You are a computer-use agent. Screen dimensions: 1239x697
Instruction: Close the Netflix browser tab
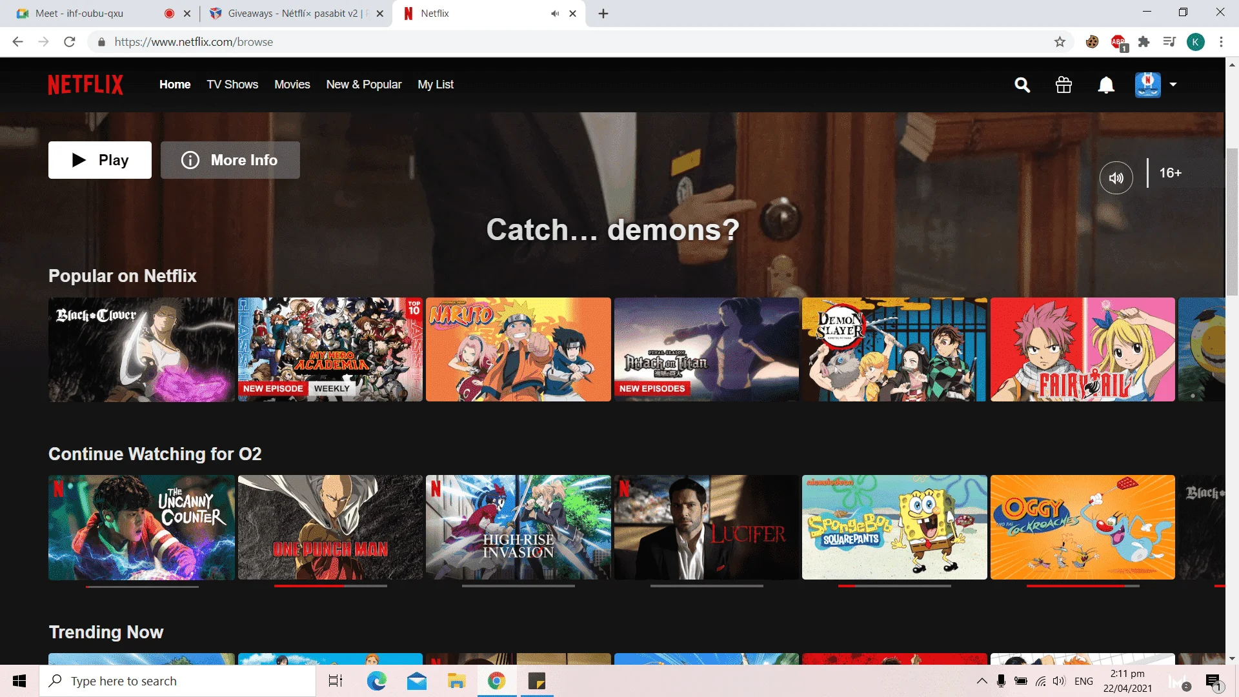click(572, 14)
